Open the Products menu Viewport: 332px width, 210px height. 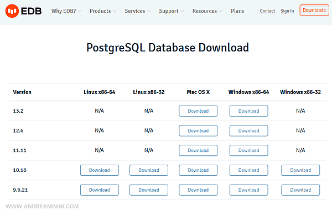[100, 11]
